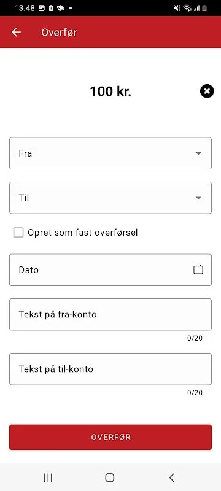Clear the 100 kr. amount with the X icon
Screen dimensions: 221x491
207,91
